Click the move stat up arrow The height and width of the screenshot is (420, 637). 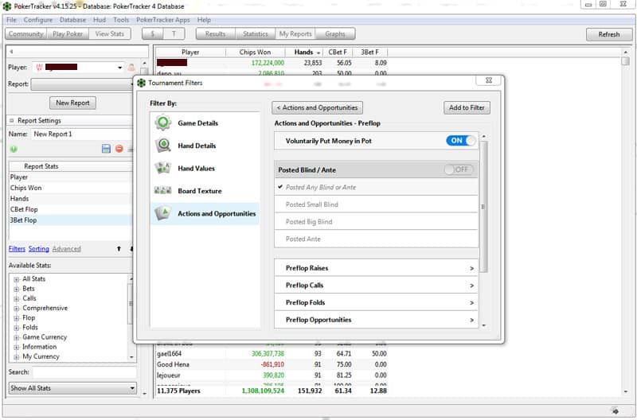(119, 248)
